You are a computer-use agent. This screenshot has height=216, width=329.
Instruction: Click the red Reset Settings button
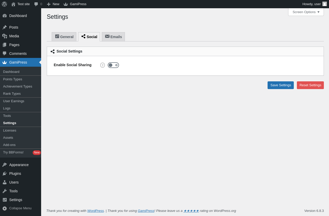pos(310,85)
